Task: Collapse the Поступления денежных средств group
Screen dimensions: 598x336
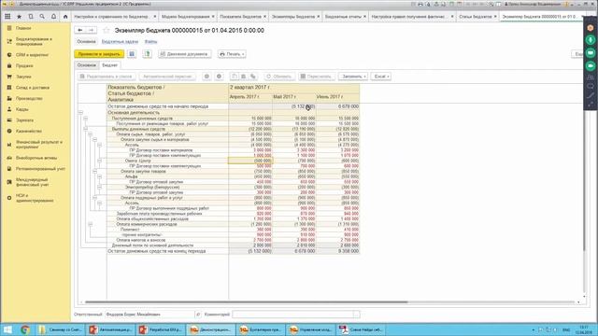Action: (85, 119)
